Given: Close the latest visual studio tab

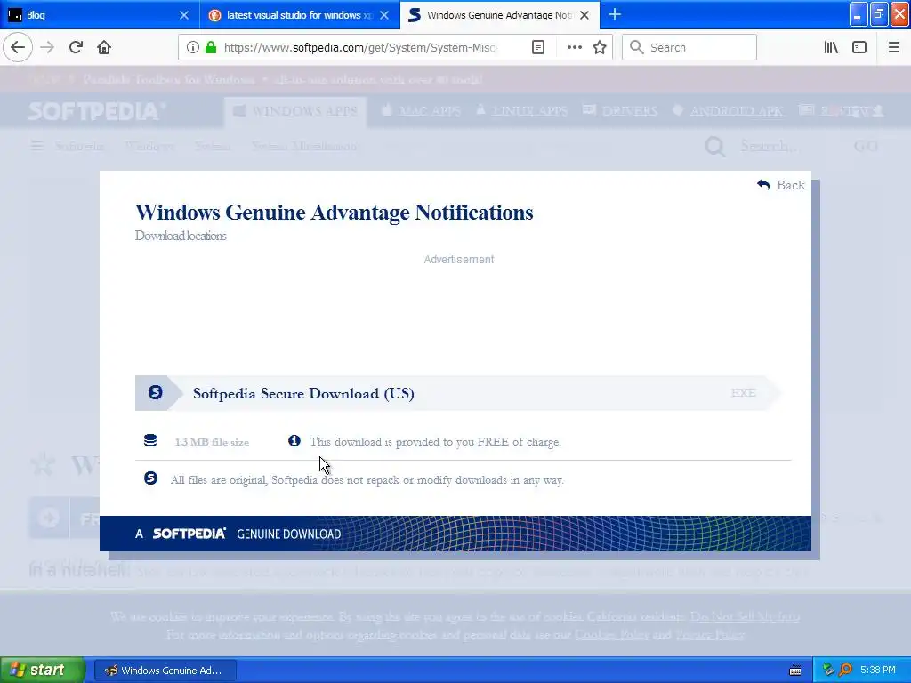Looking at the screenshot, I should [384, 15].
